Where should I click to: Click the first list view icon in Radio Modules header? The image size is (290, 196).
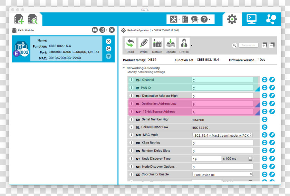(95, 30)
